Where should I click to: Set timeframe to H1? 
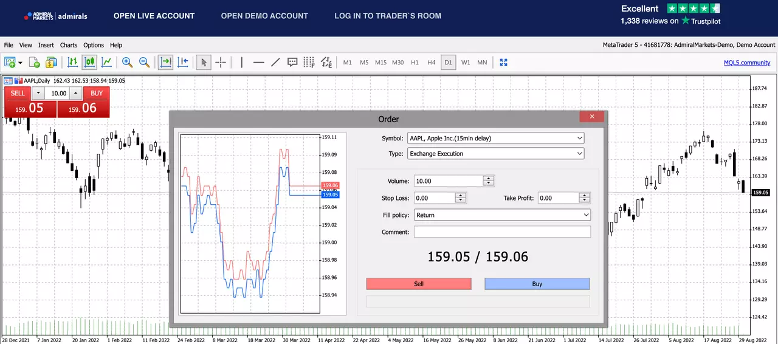pyautogui.click(x=415, y=63)
